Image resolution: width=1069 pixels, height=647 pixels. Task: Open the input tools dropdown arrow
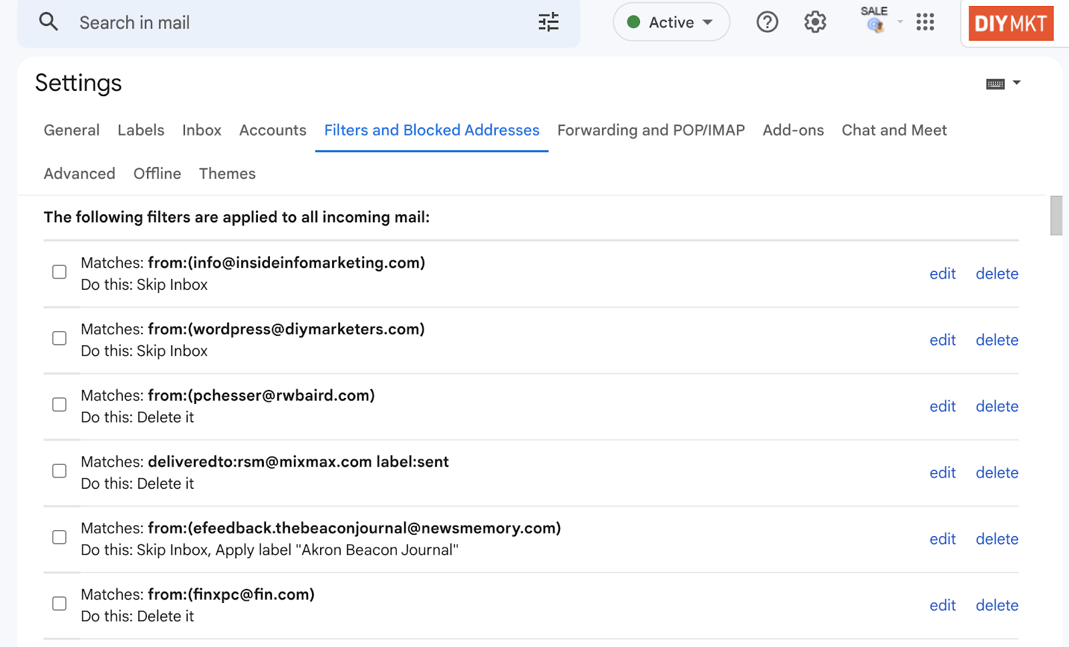(x=1017, y=83)
